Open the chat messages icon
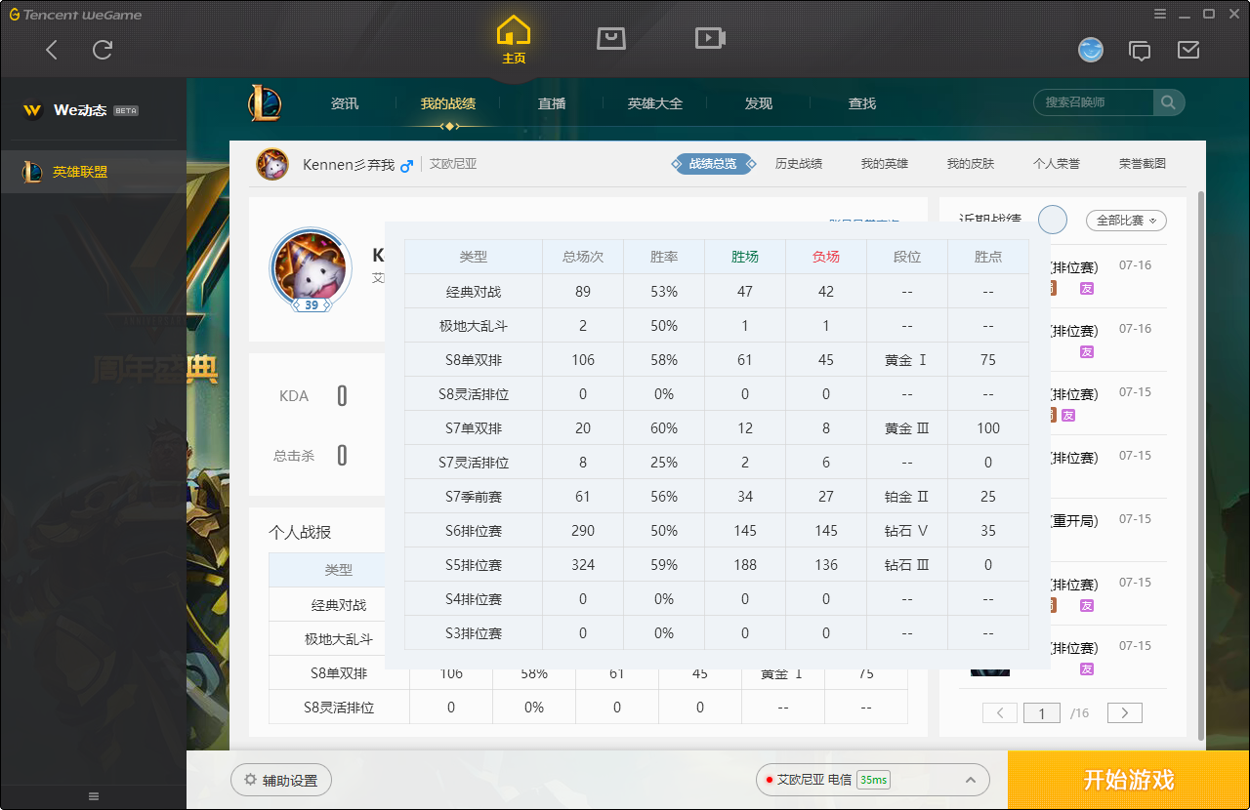The height and width of the screenshot is (810, 1250). [x=1140, y=50]
